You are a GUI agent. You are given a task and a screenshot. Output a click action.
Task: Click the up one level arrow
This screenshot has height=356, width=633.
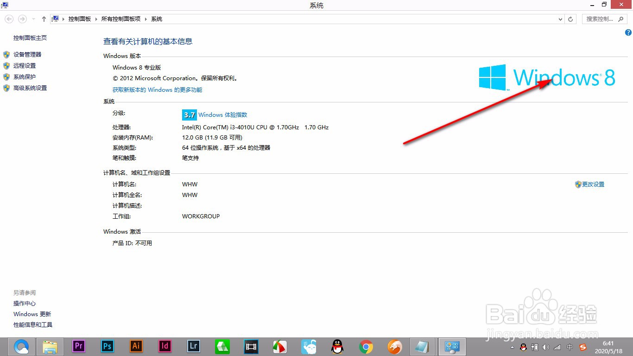44,19
